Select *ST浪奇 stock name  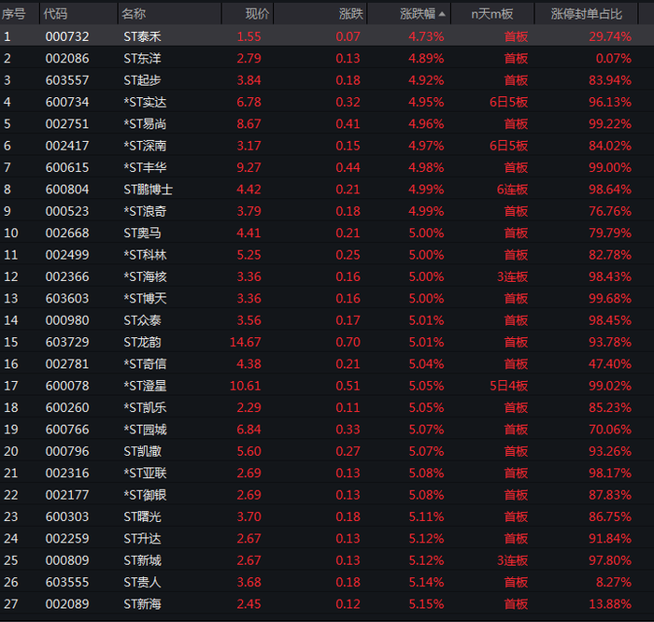(145, 211)
